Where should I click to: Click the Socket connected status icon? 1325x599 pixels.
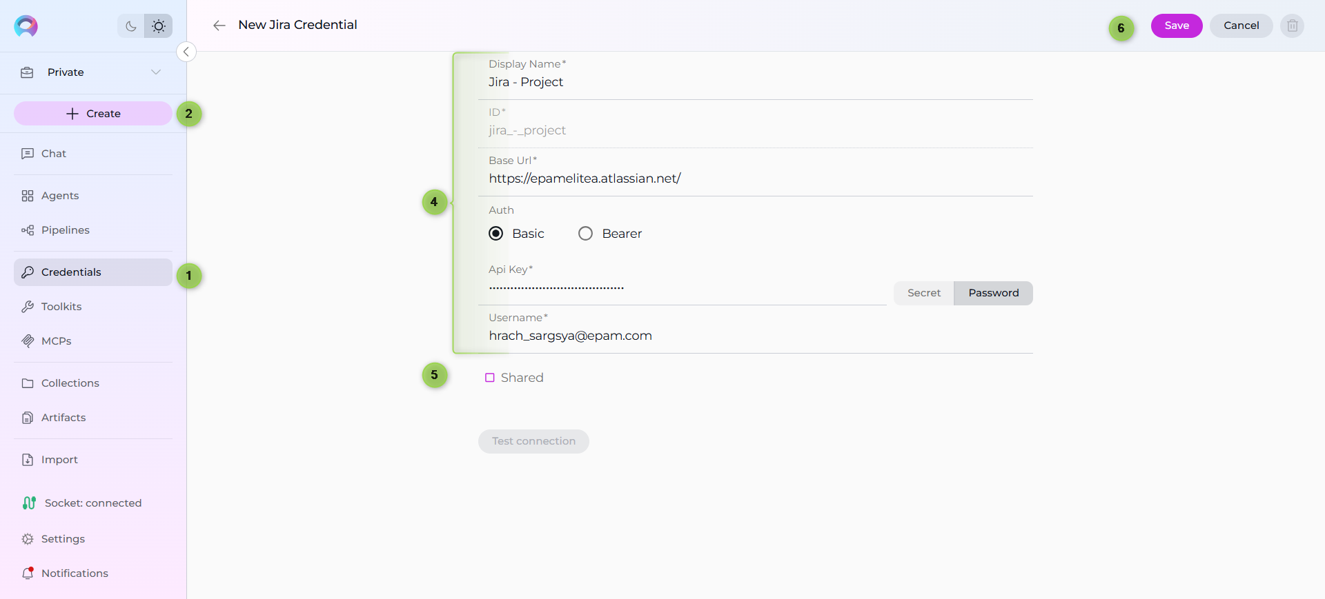(29, 503)
